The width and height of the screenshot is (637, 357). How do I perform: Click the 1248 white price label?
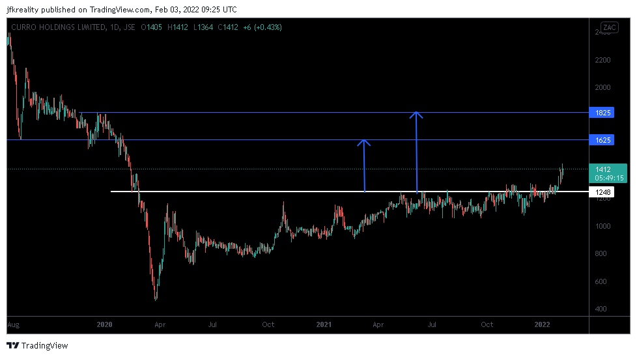click(x=602, y=192)
